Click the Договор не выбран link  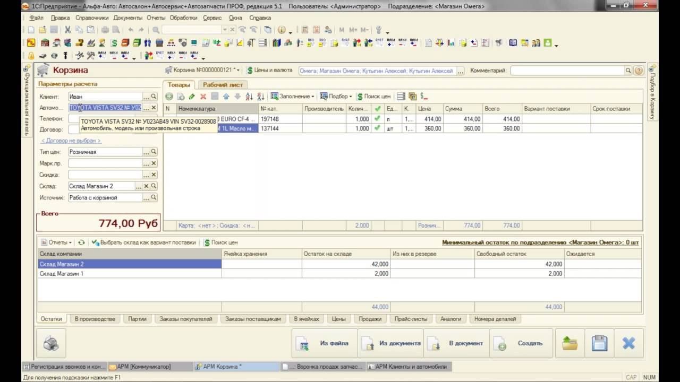pyautogui.click(x=71, y=141)
